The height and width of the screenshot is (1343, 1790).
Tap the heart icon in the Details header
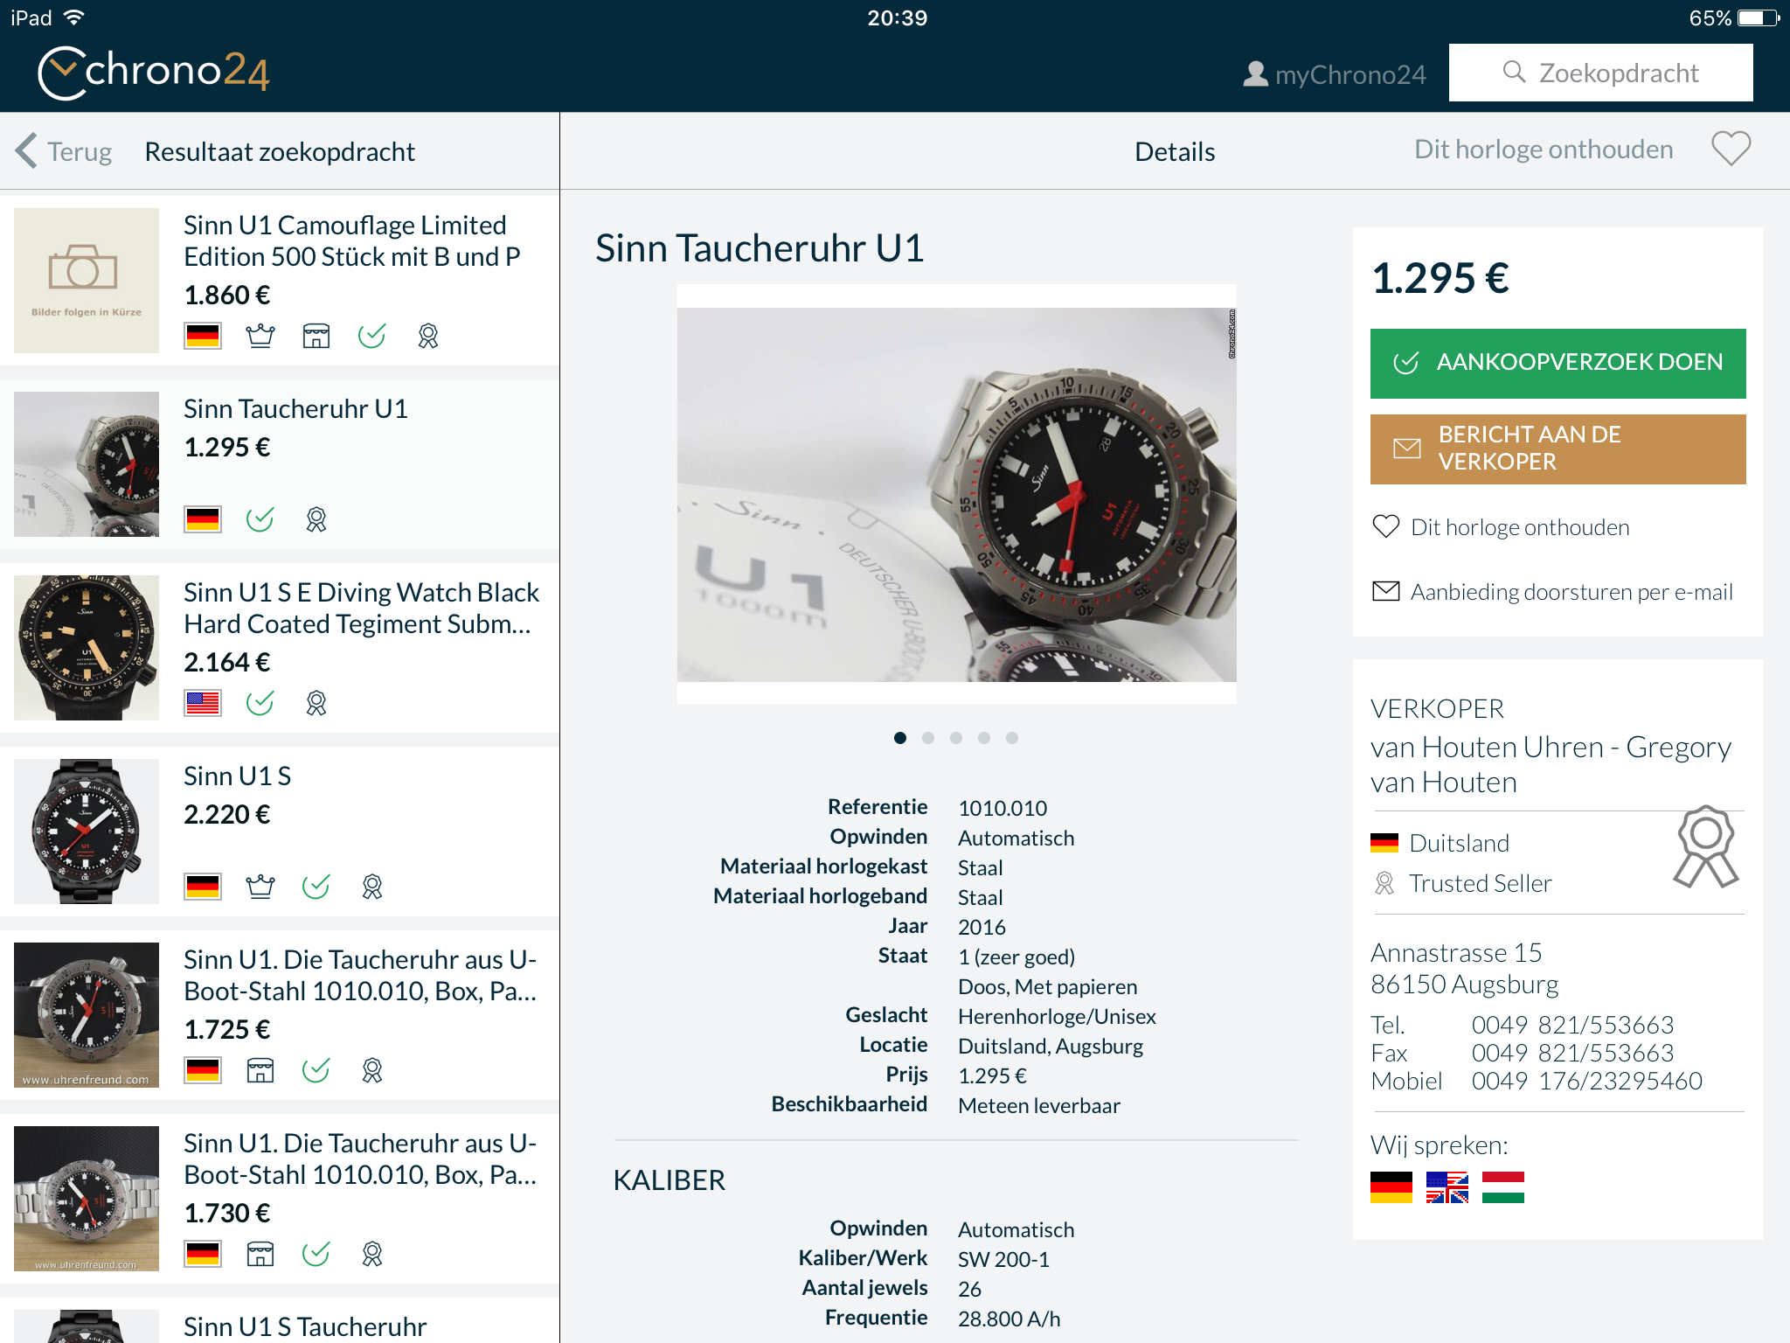click(x=1731, y=150)
